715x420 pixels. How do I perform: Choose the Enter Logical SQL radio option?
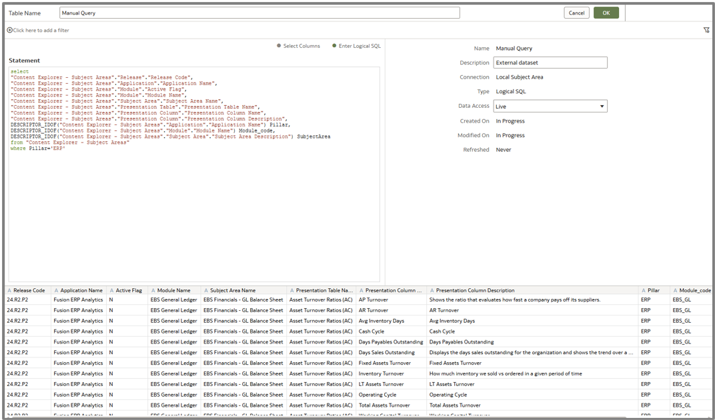(334, 47)
